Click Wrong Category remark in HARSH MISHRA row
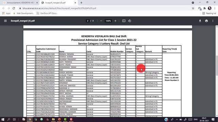The image size is (218, 122). point(152,73)
